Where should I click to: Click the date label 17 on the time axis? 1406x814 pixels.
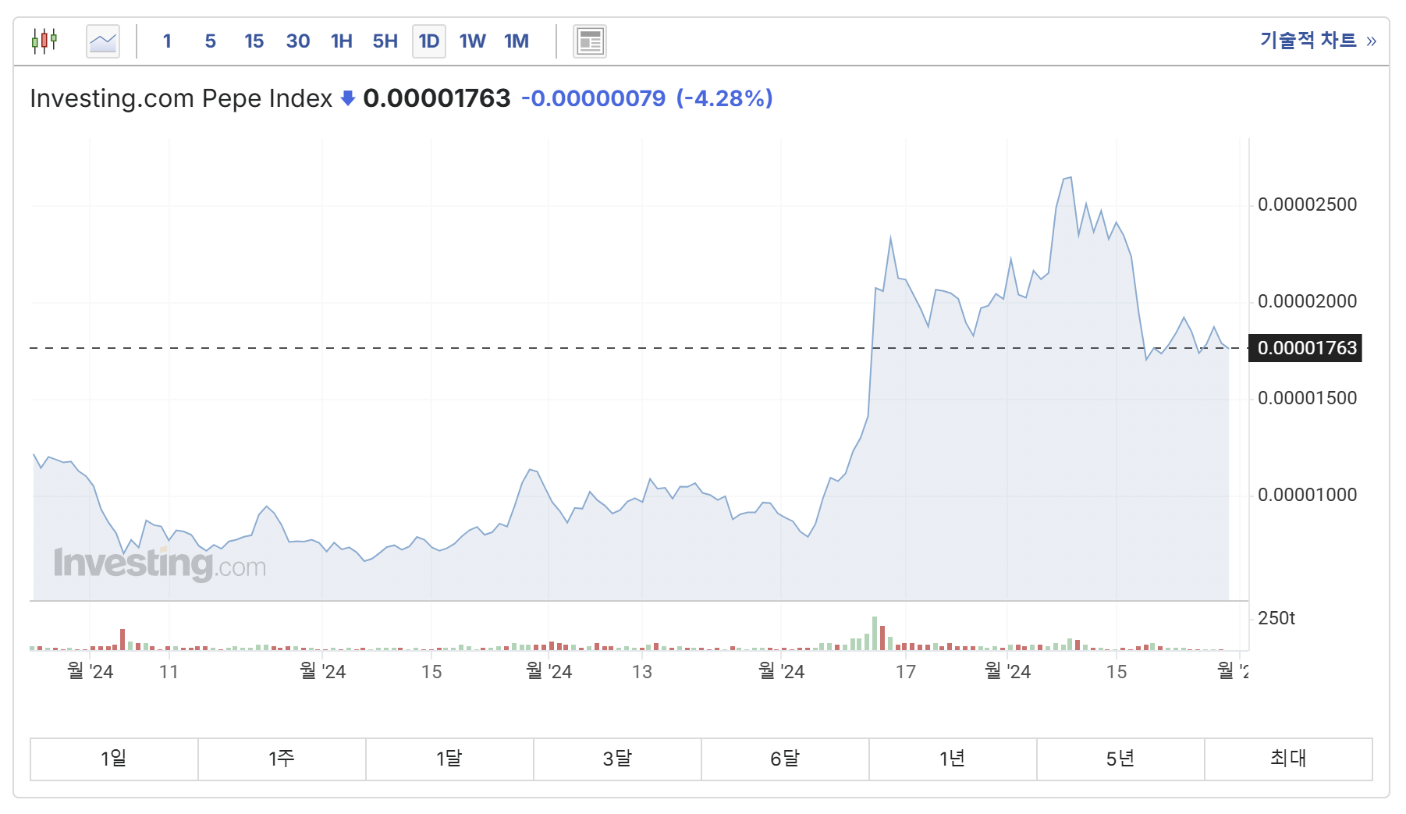(906, 672)
